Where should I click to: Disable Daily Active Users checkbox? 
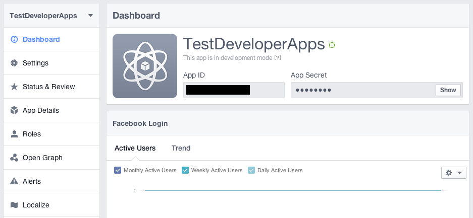point(251,170)
